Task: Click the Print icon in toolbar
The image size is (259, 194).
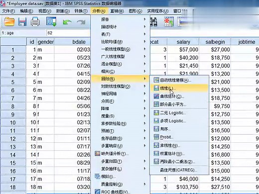Action: tap(35, 22)
